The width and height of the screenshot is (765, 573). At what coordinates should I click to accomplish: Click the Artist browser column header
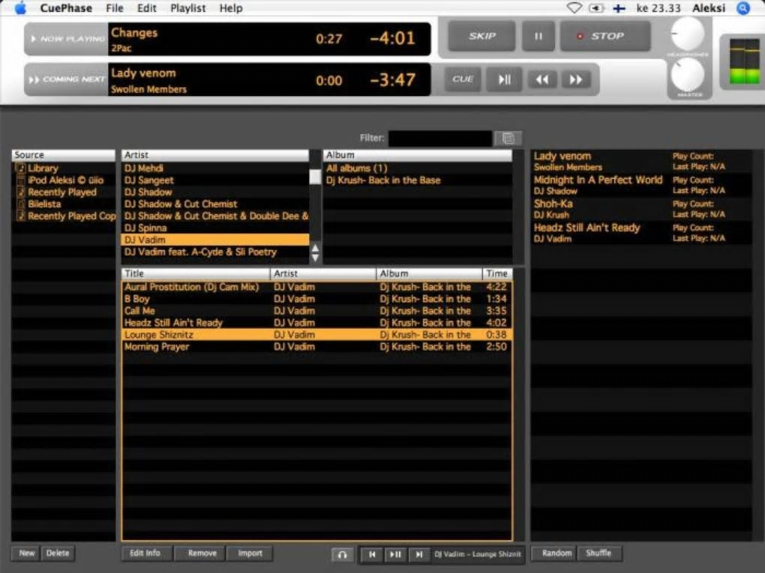214,155
